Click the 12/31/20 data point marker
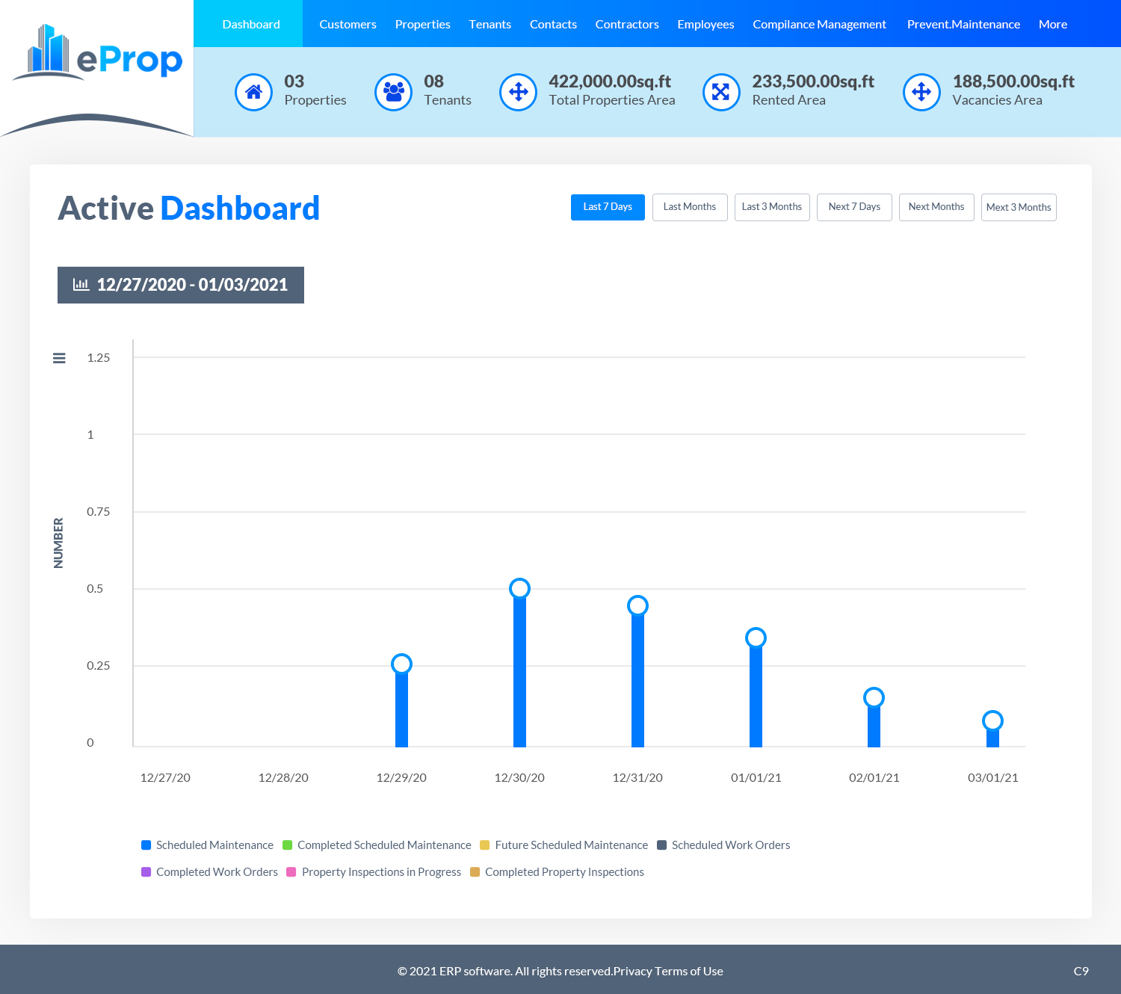 click(637, 605)
